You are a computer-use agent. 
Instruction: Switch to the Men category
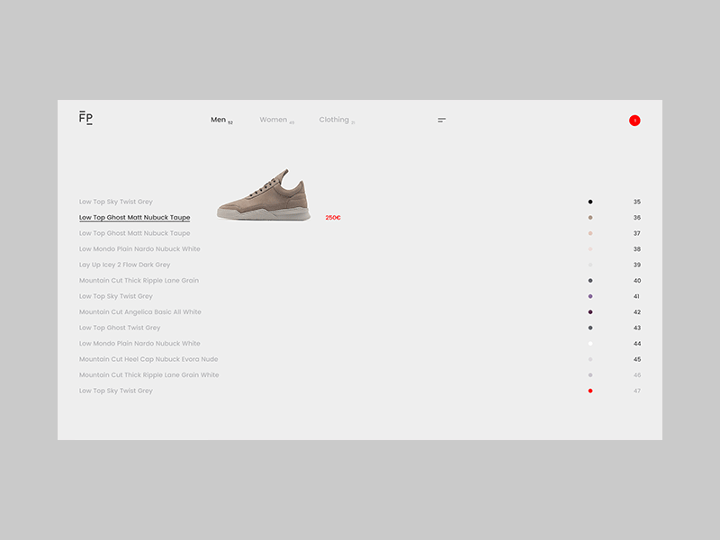pyautogui.click(x=218, y=118)
